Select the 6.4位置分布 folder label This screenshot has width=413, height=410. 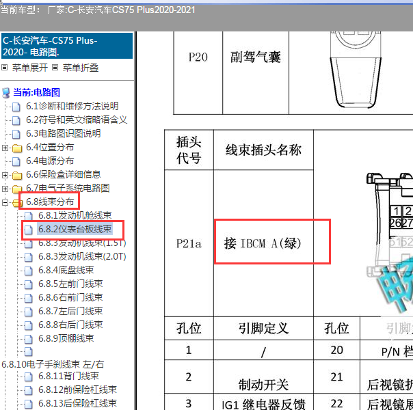pyautogui.click(x=50, y=147)
